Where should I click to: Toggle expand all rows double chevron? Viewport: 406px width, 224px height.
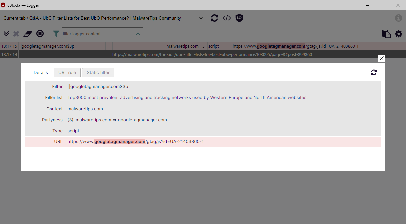click(x=6, y=34)
